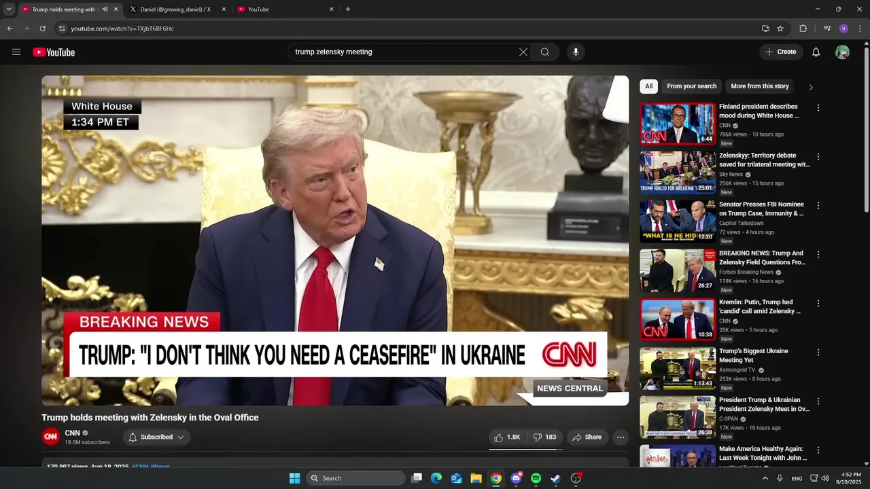Open the Chrome extensions puzzle icon
The image size is (870, 489).
pos(803,29)
